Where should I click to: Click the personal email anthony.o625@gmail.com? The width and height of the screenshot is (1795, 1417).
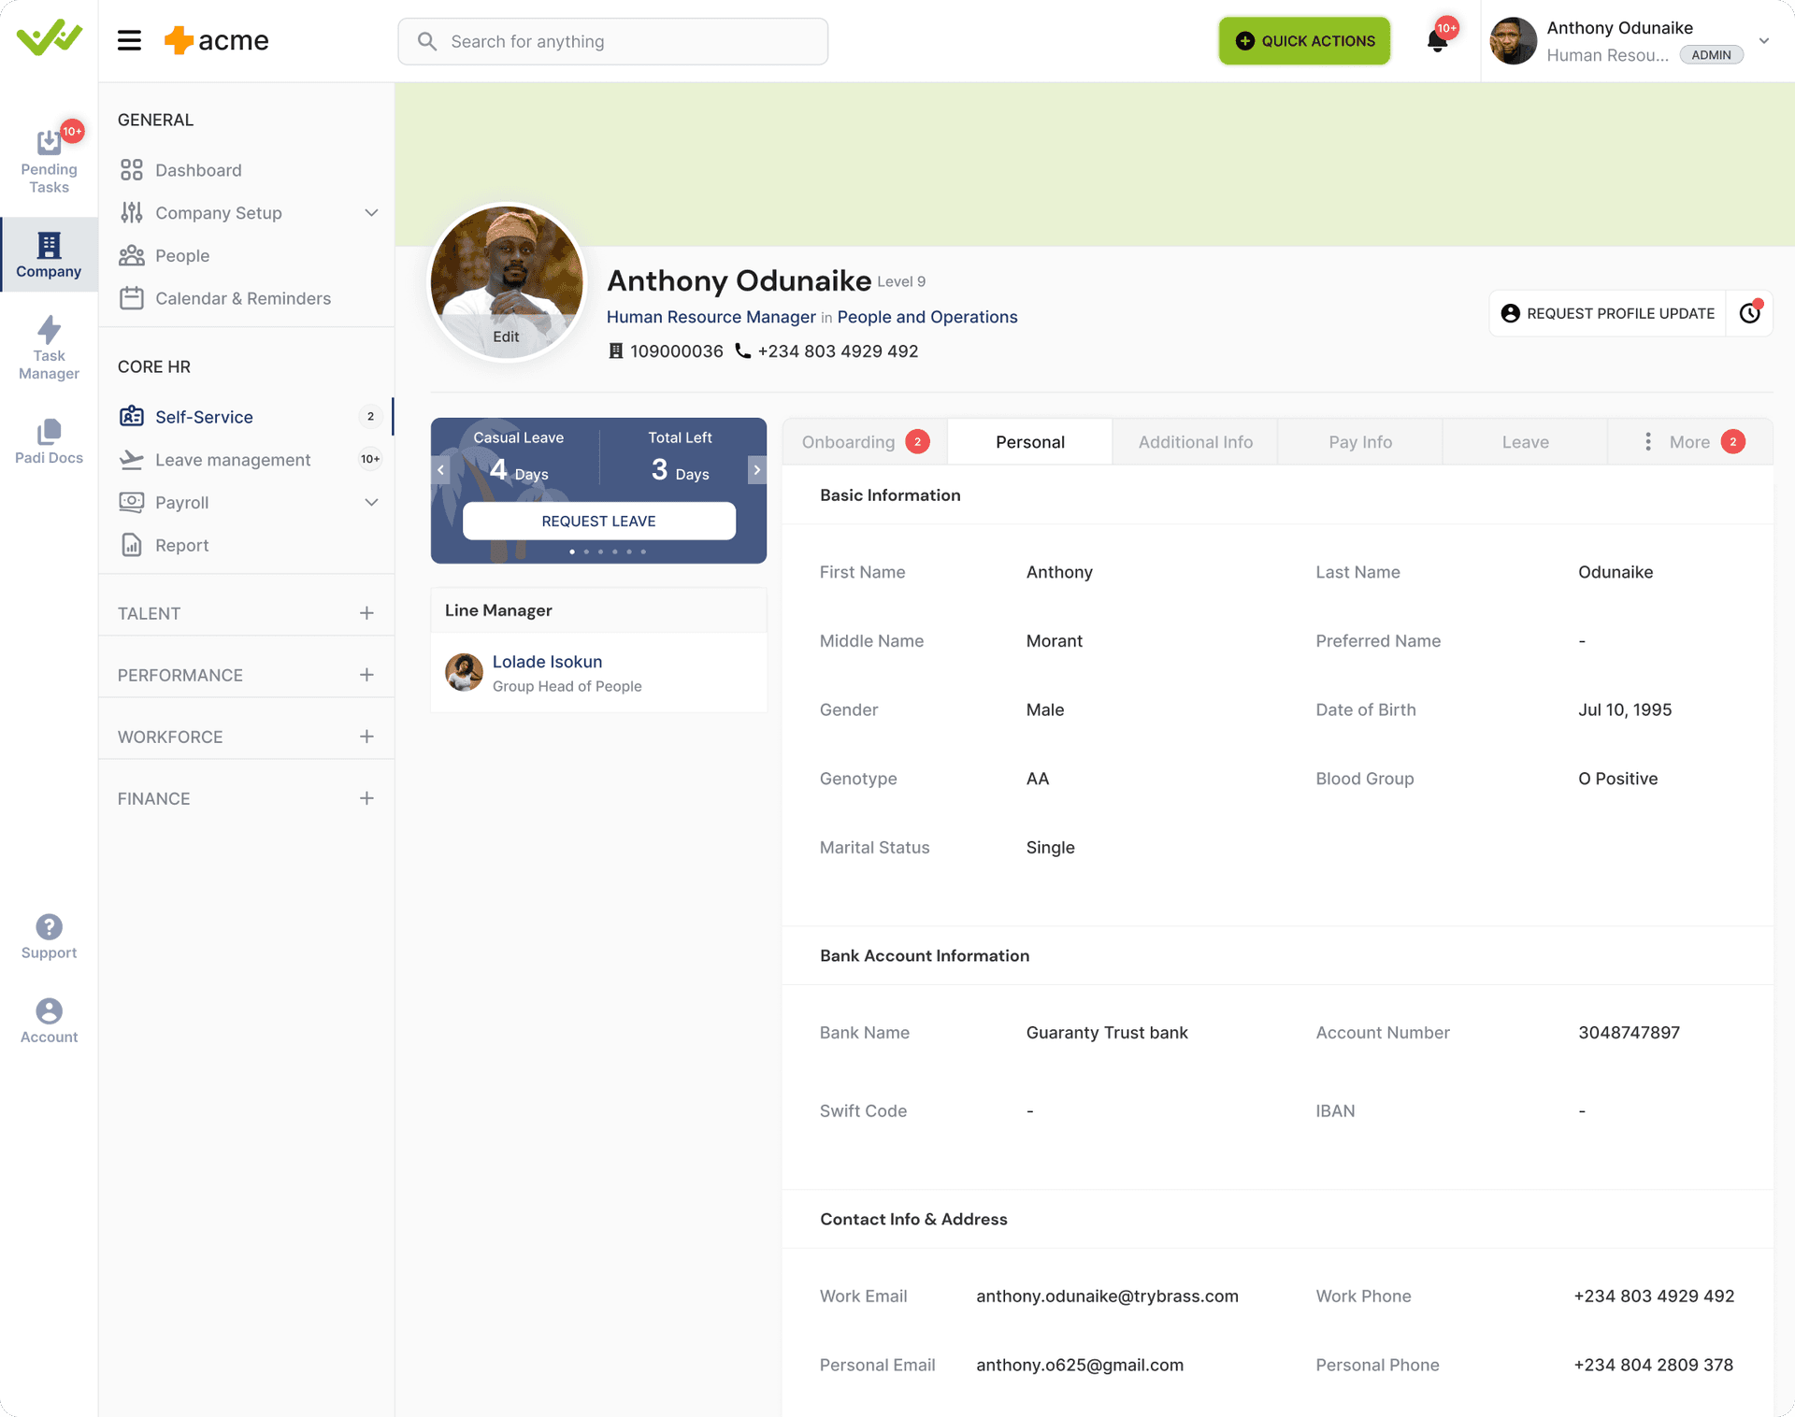point(1079,1365)
